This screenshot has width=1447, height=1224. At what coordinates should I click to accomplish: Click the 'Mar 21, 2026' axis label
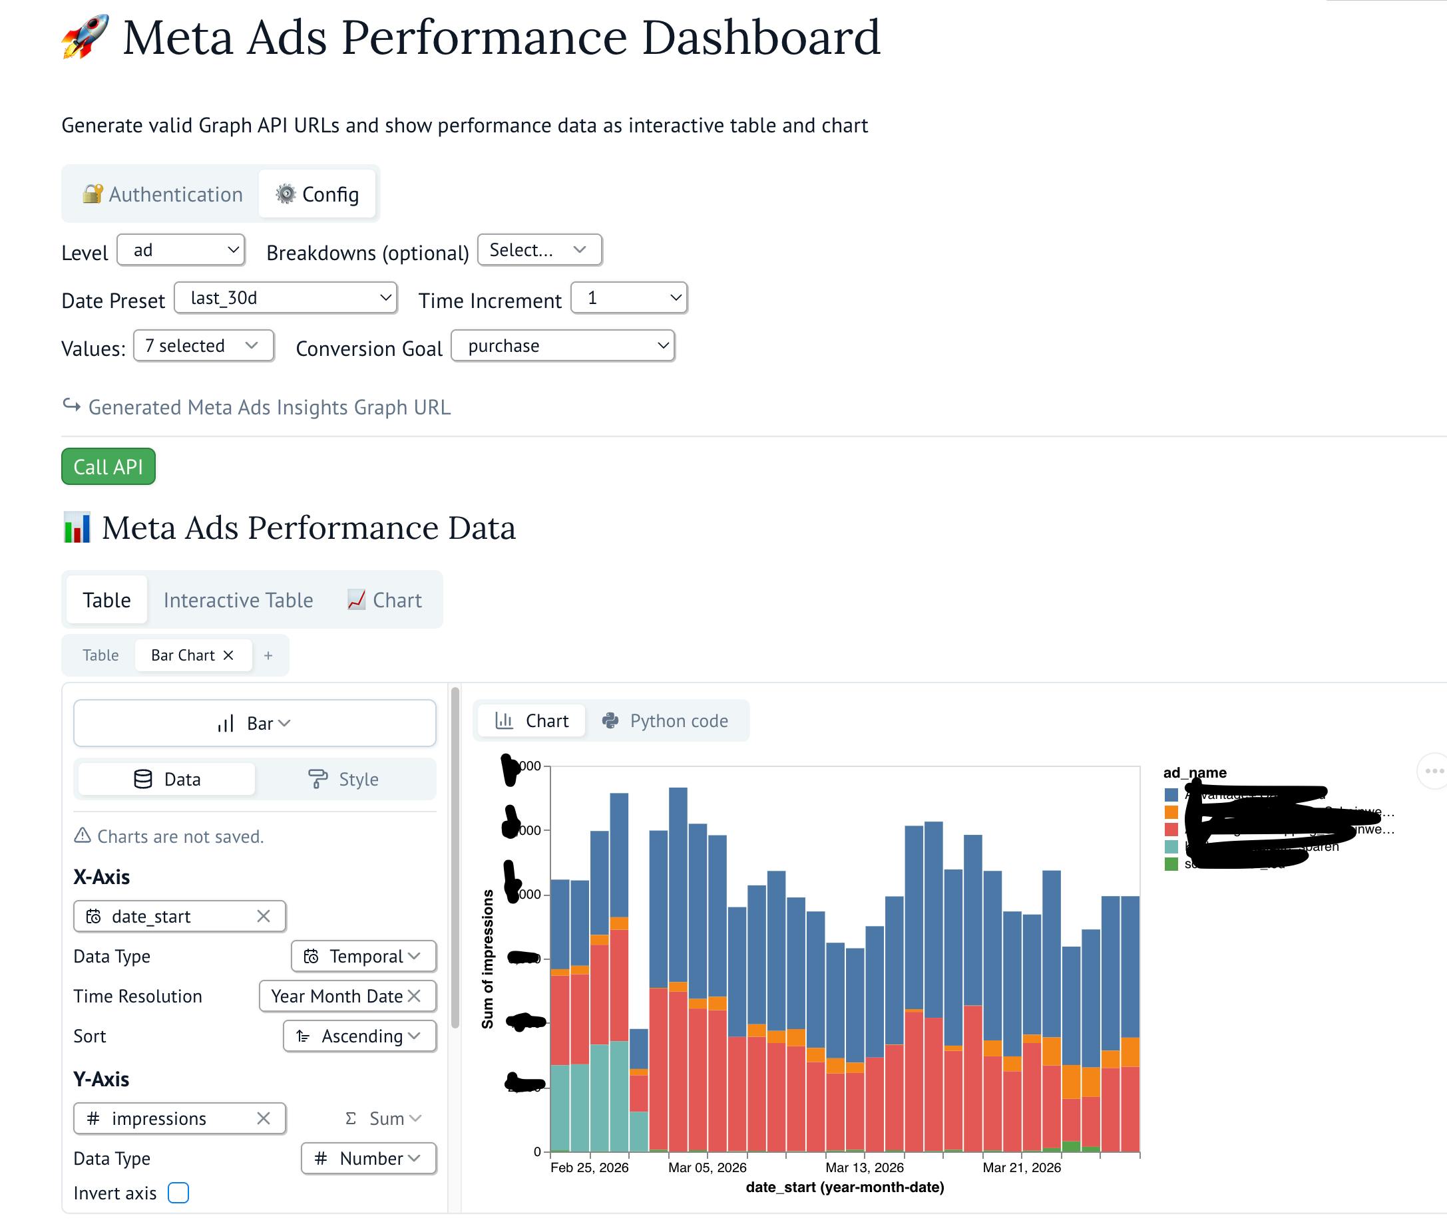pyautogui.click(x=1022, y=1167)
